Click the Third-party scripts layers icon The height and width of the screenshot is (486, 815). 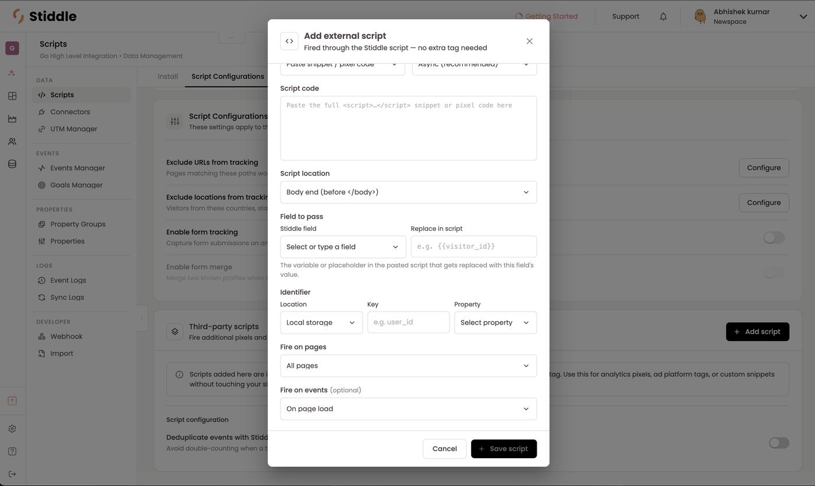coord(175,331)
